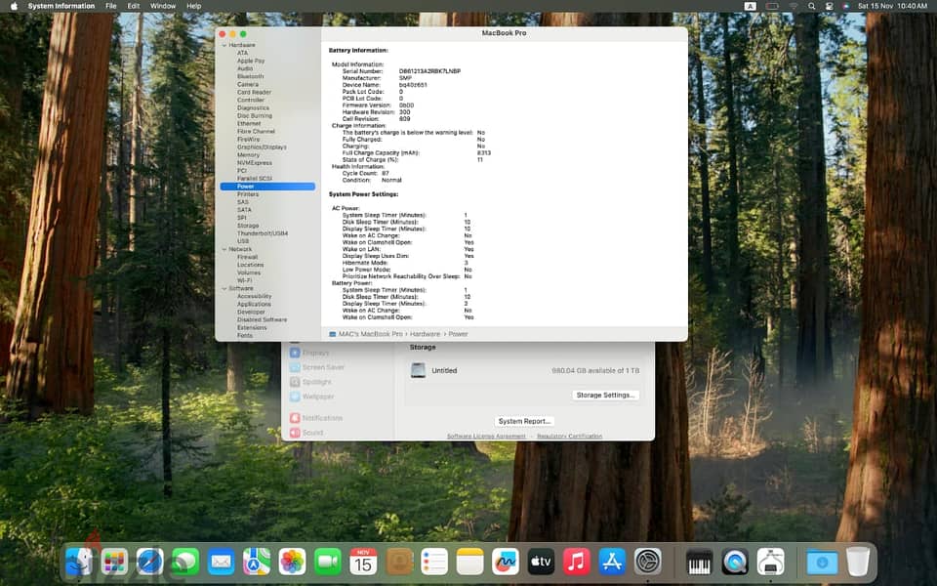Open Music app in the dock
937x586 pixels.
[x=577, y=562]
